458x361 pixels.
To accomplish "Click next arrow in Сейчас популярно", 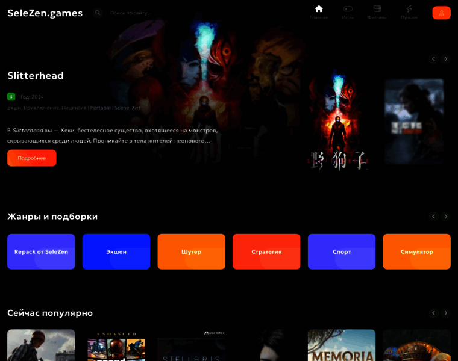I will pyautogui.click(x=446, y=313).
